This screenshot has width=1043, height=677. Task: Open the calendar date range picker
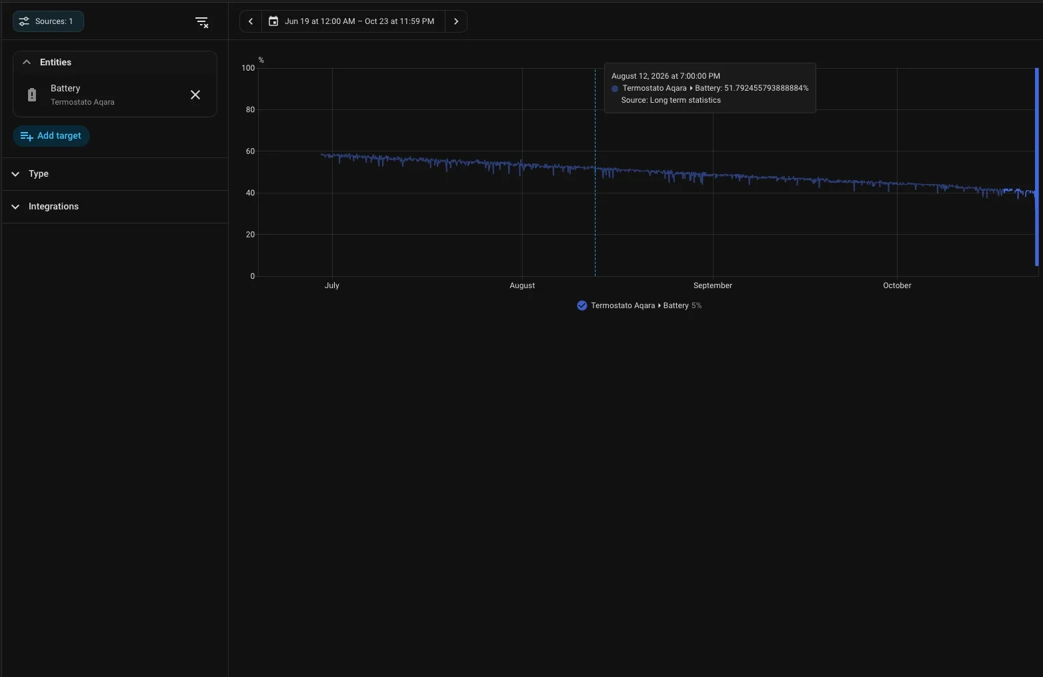[x=273, y=21]
